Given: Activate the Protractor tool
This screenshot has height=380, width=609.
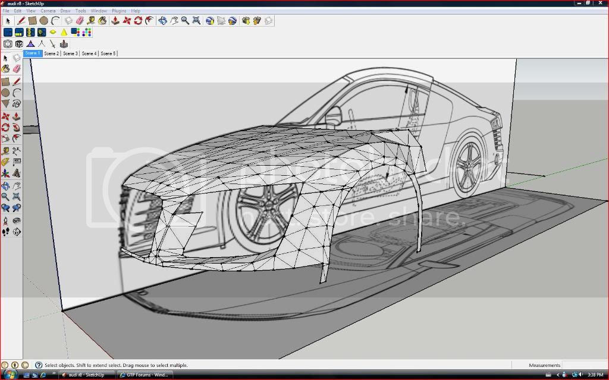Looking at the screenshot, I should (5, 161).
